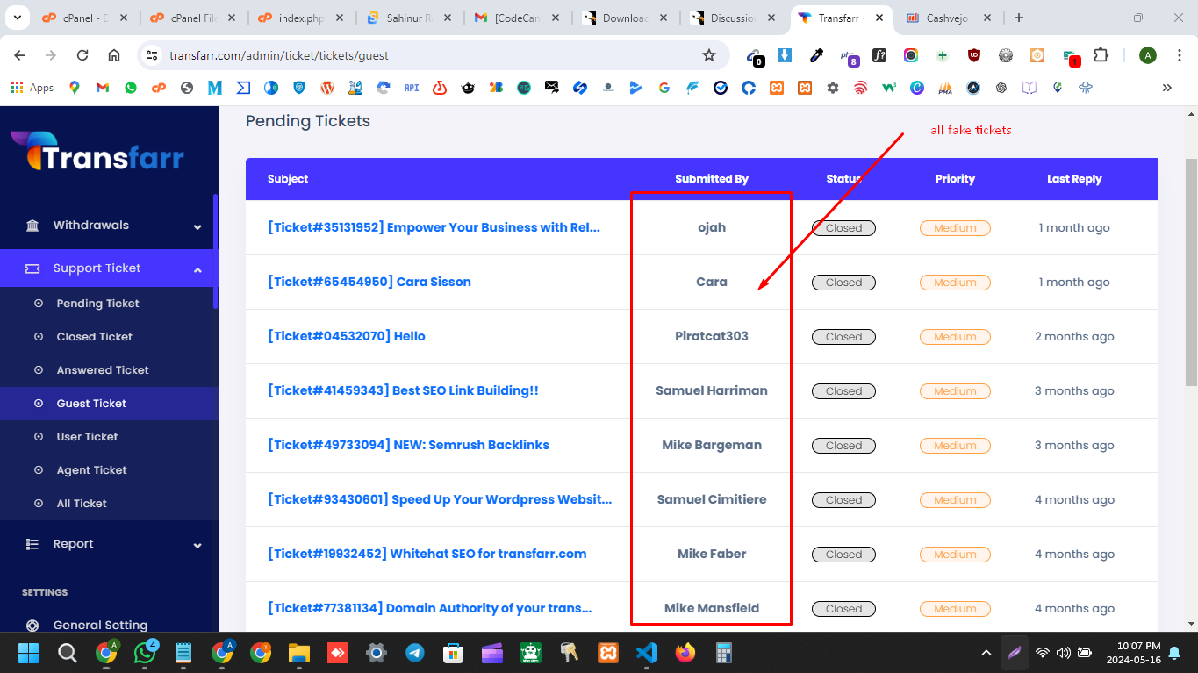1198x673 pixels.
Task: Open the Extensions puzzle piece menu
Action: pos(1101,55)
